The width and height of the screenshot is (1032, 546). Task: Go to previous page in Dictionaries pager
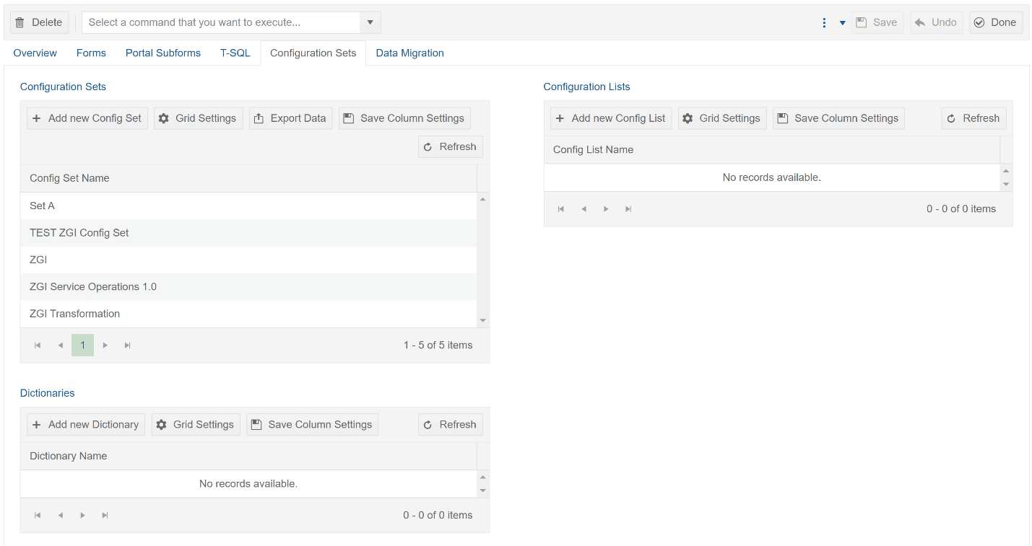(60, 516)
